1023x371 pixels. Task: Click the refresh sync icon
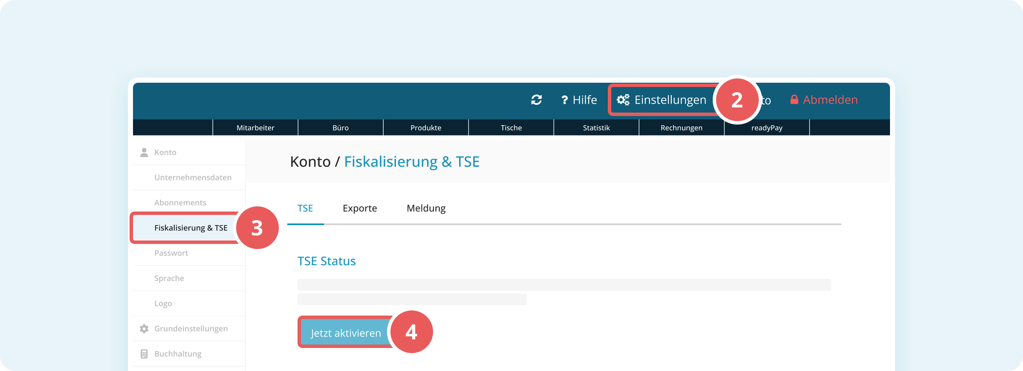pos(536,100)
